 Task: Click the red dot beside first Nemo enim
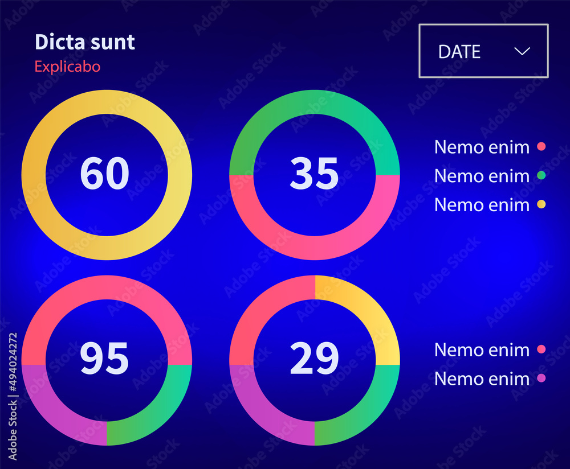541,146
